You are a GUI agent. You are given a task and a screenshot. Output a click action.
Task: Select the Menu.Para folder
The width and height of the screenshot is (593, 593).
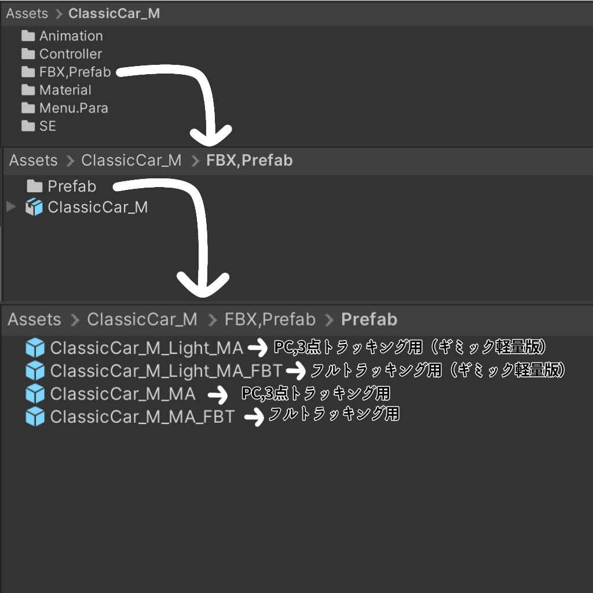pos(74,108)
